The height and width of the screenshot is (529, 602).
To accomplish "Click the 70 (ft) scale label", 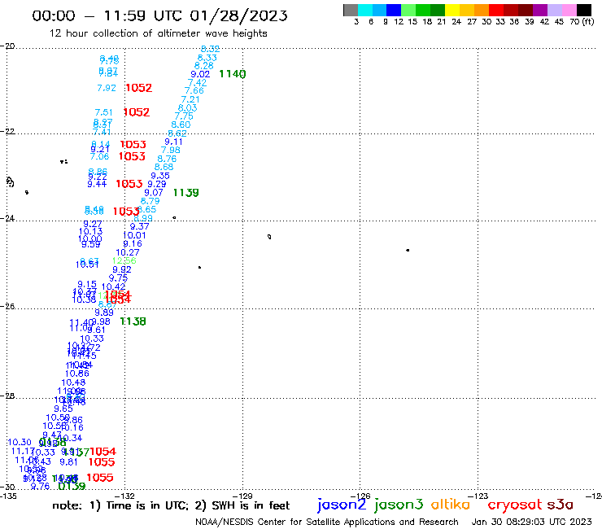I will 582,22.
